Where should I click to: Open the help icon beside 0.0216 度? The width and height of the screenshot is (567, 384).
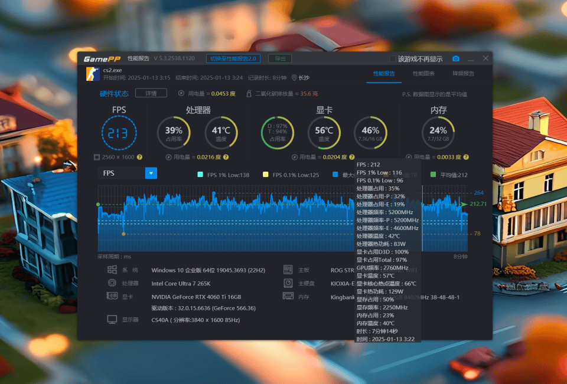(x=226, y=157)
